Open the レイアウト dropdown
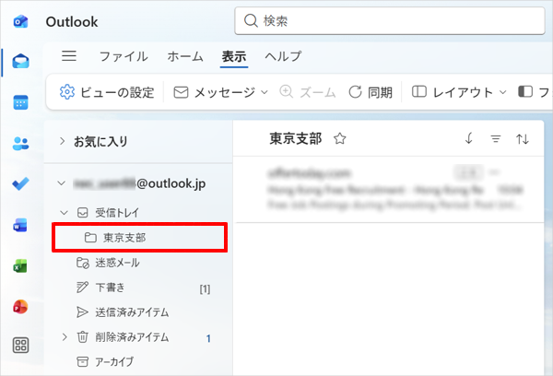Viewport: 553px width, 376px height. click(459, 92)
